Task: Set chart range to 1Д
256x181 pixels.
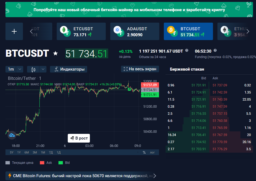Action: pos(59,152)
